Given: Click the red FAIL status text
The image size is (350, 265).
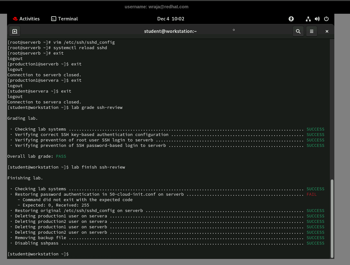Looking at the screenshot, I should (312, 194).
